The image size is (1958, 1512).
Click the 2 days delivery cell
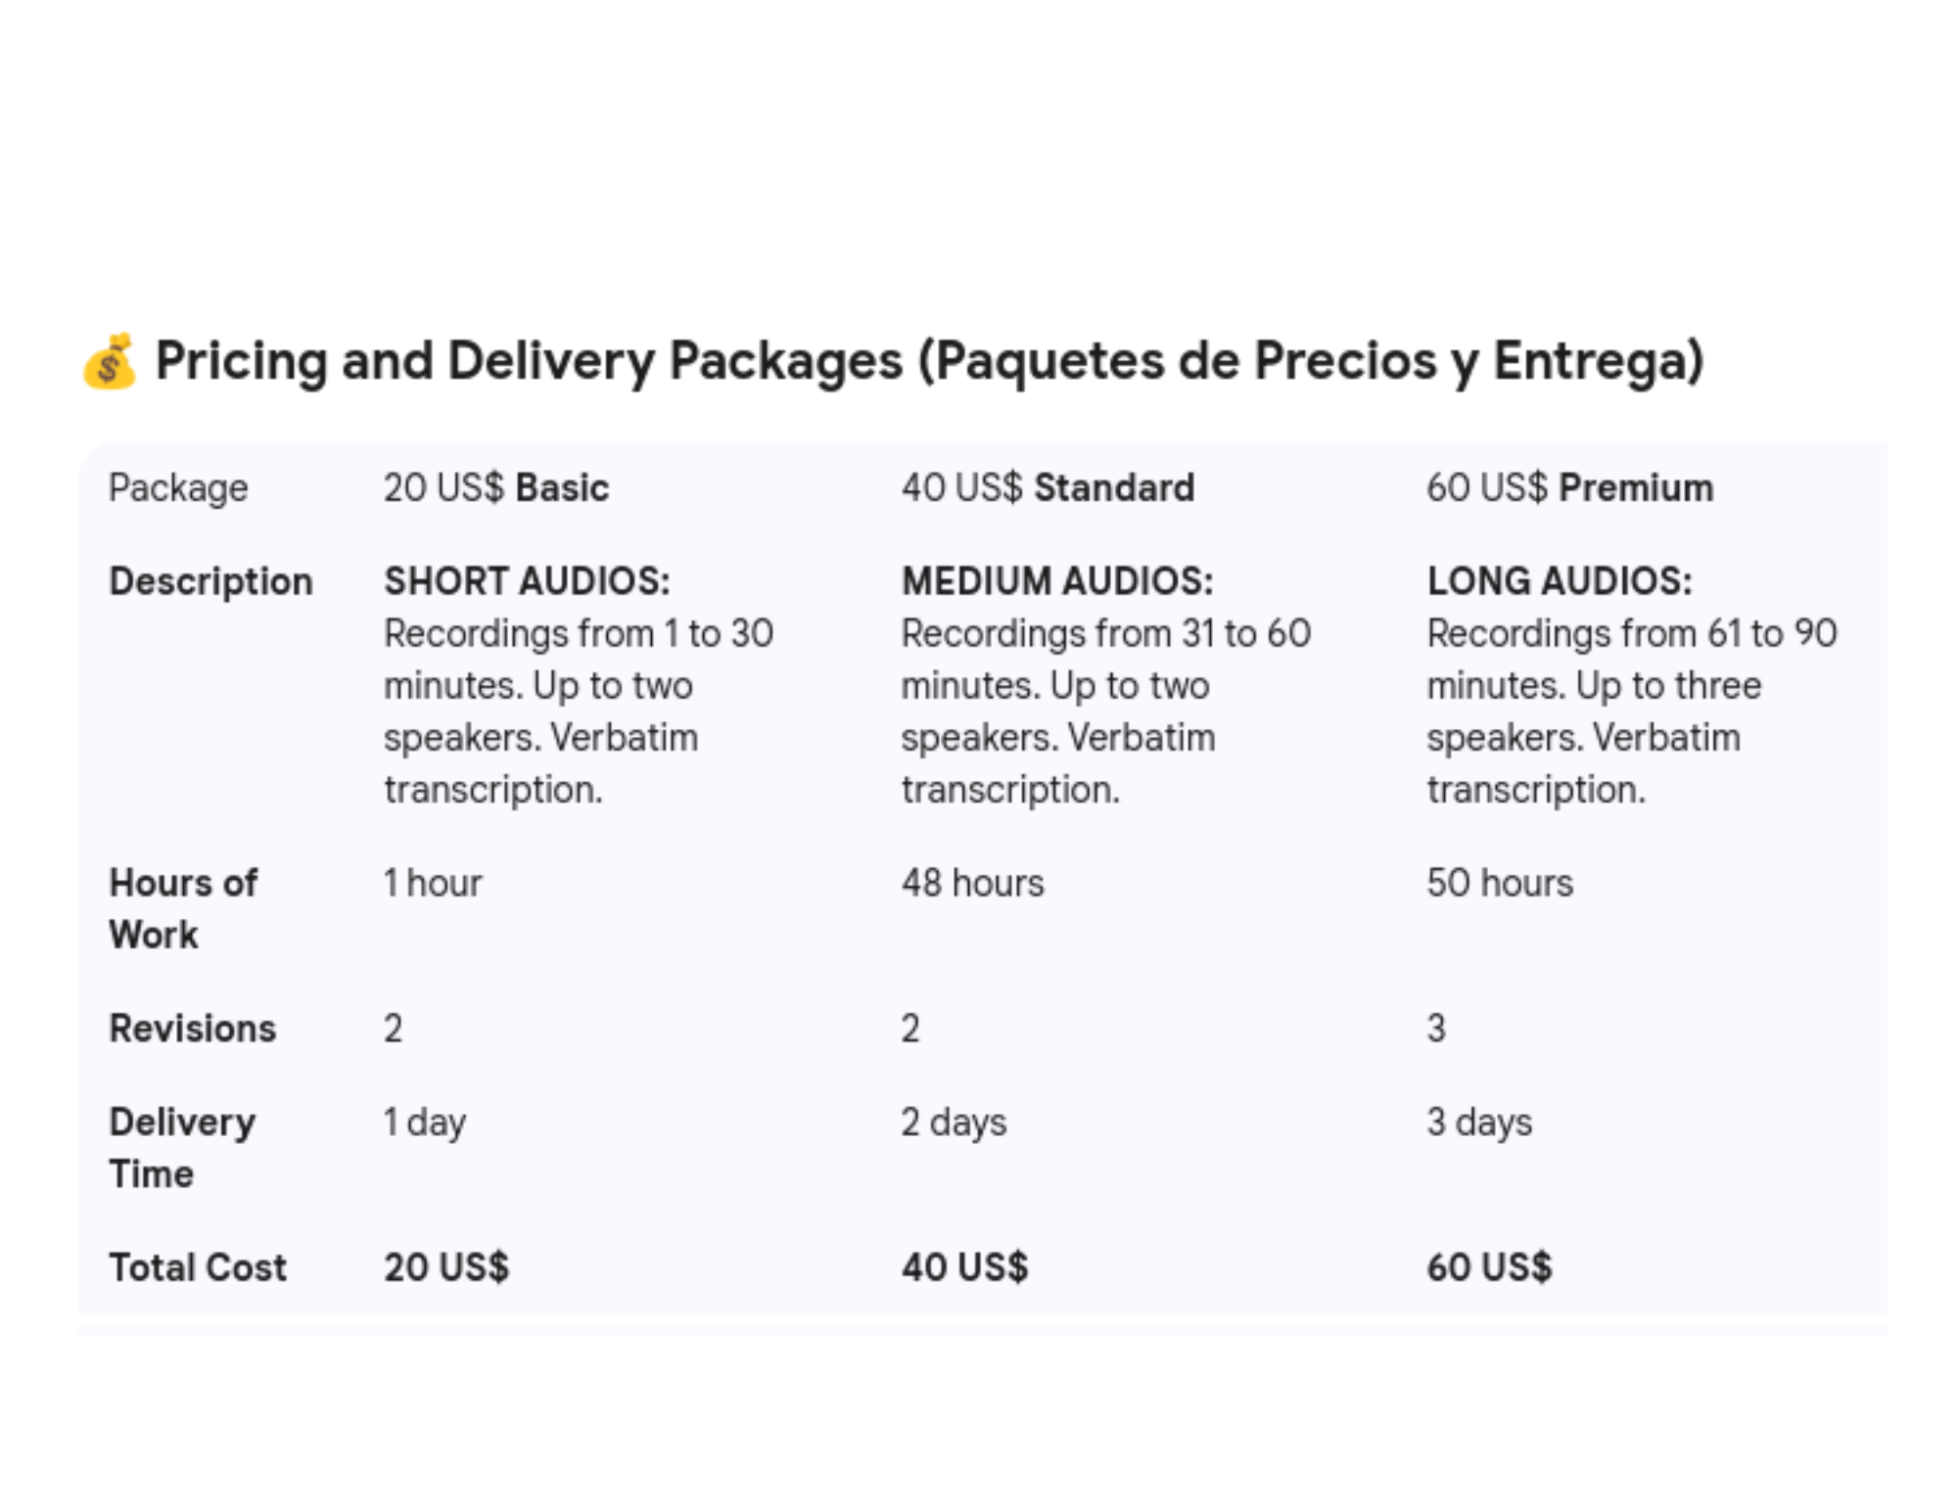[x=953, y=1123]
